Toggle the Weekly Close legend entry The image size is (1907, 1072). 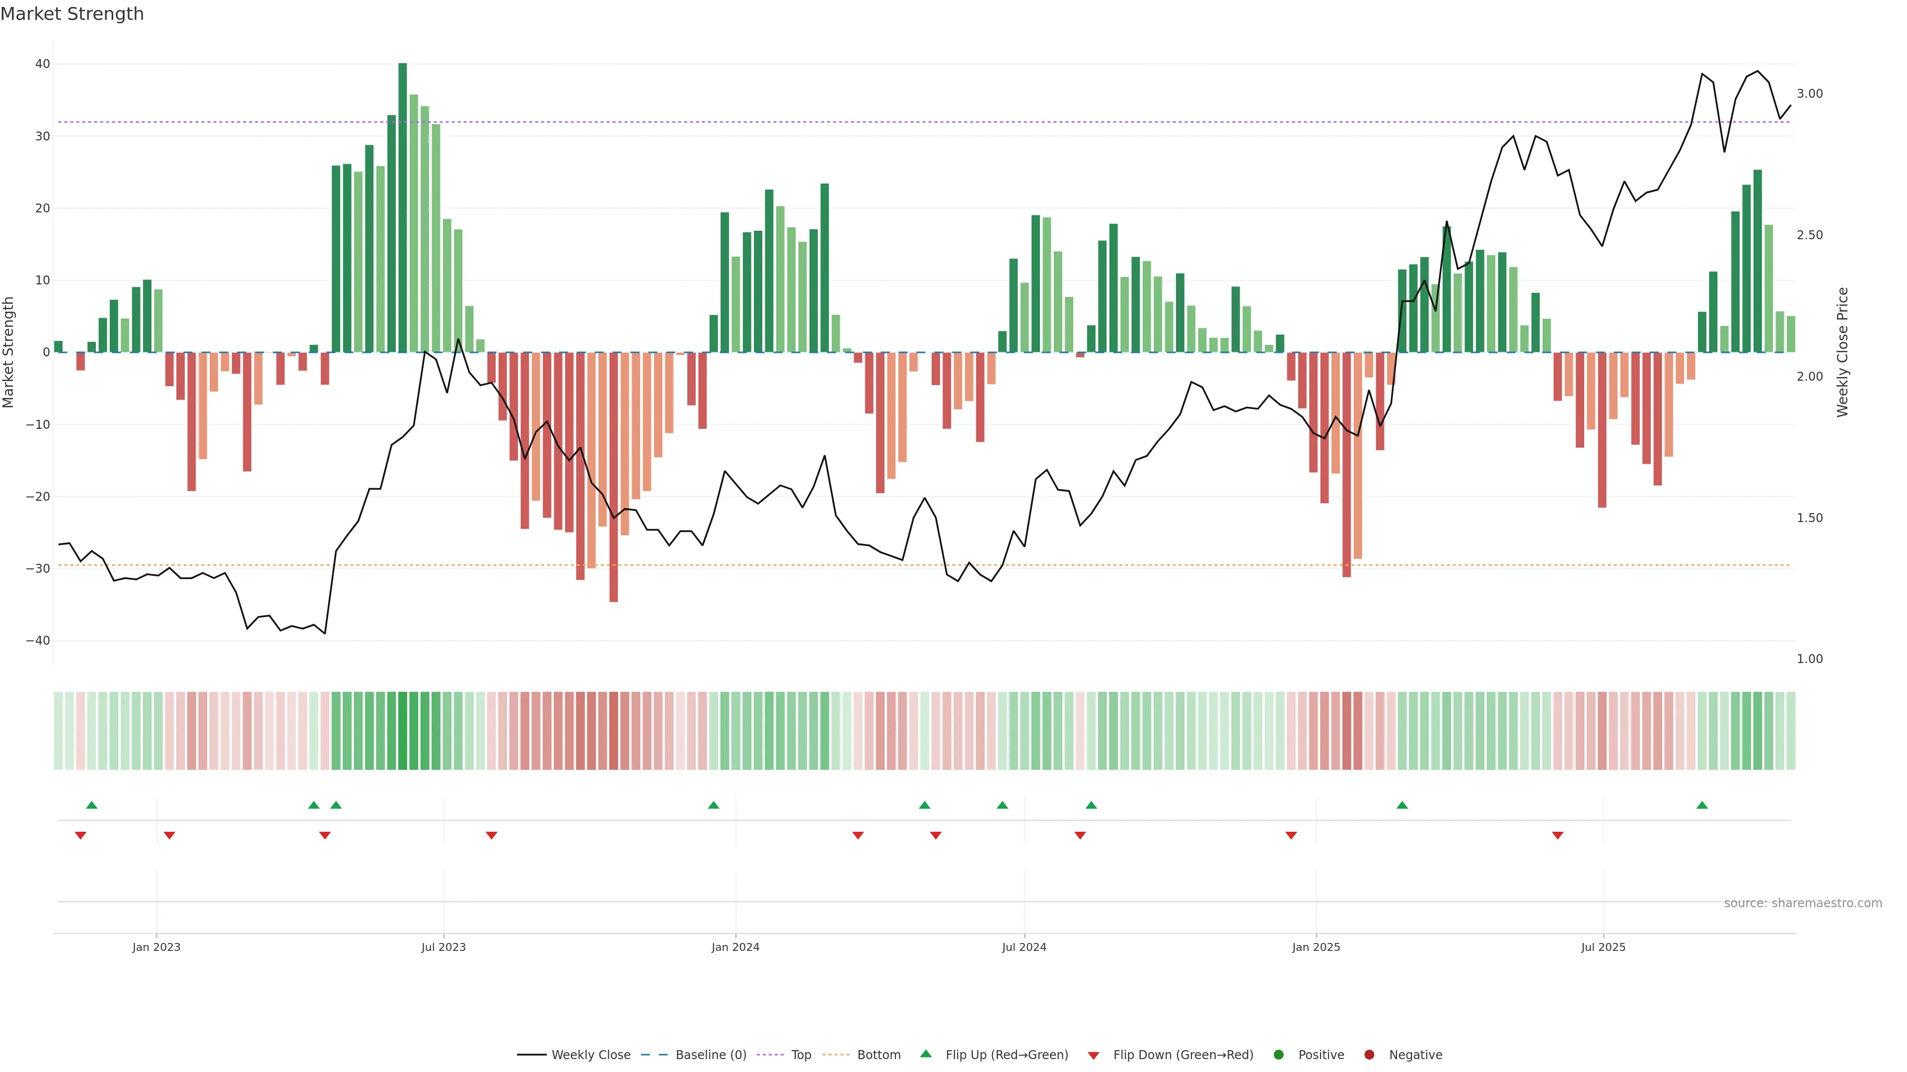[x=590, y=1055]
